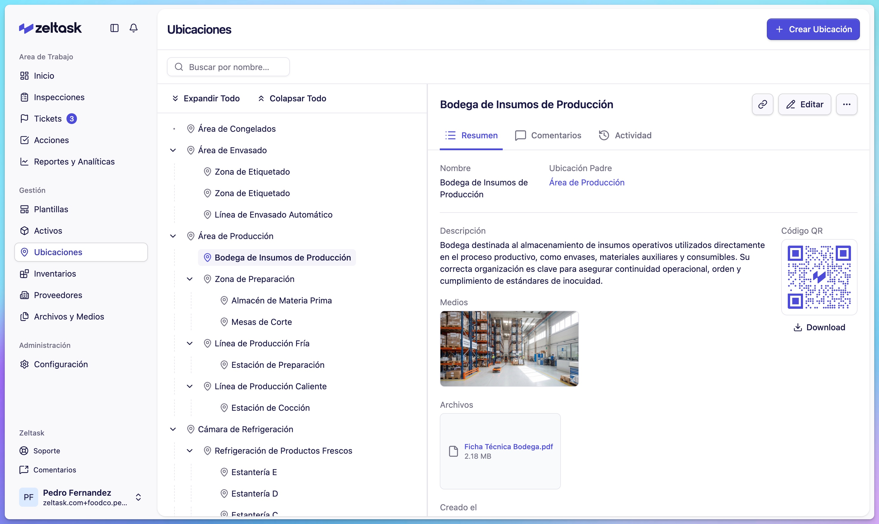Open the warehouse photo thumbnail

point(509,348)
